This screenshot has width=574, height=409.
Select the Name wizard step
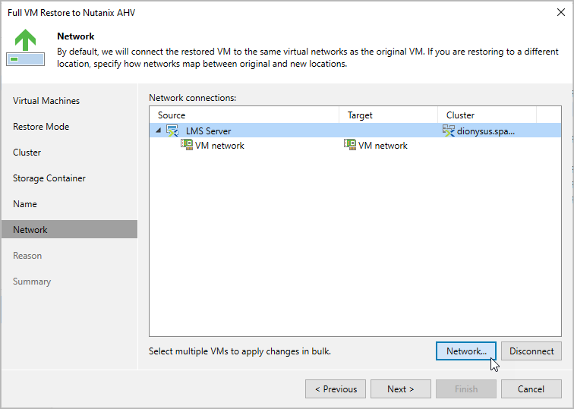coord(25,204)
